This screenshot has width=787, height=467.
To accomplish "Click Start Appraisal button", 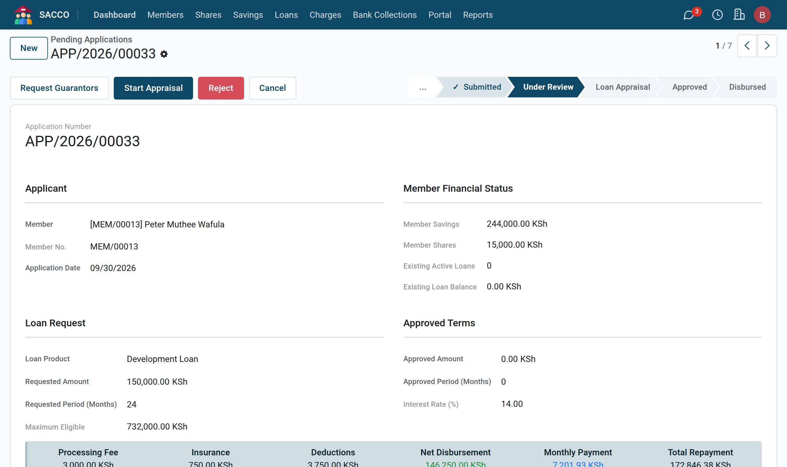I will click(x=153, y=88).
